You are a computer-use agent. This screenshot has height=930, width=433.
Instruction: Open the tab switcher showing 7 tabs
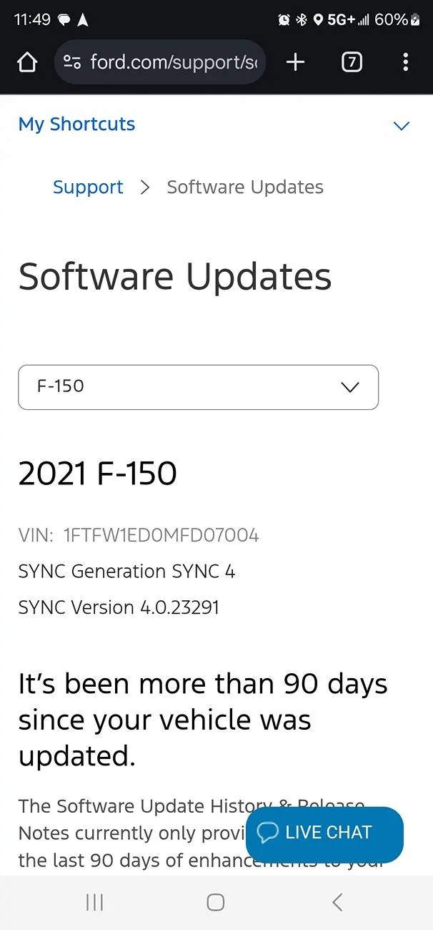click(351, 62)
